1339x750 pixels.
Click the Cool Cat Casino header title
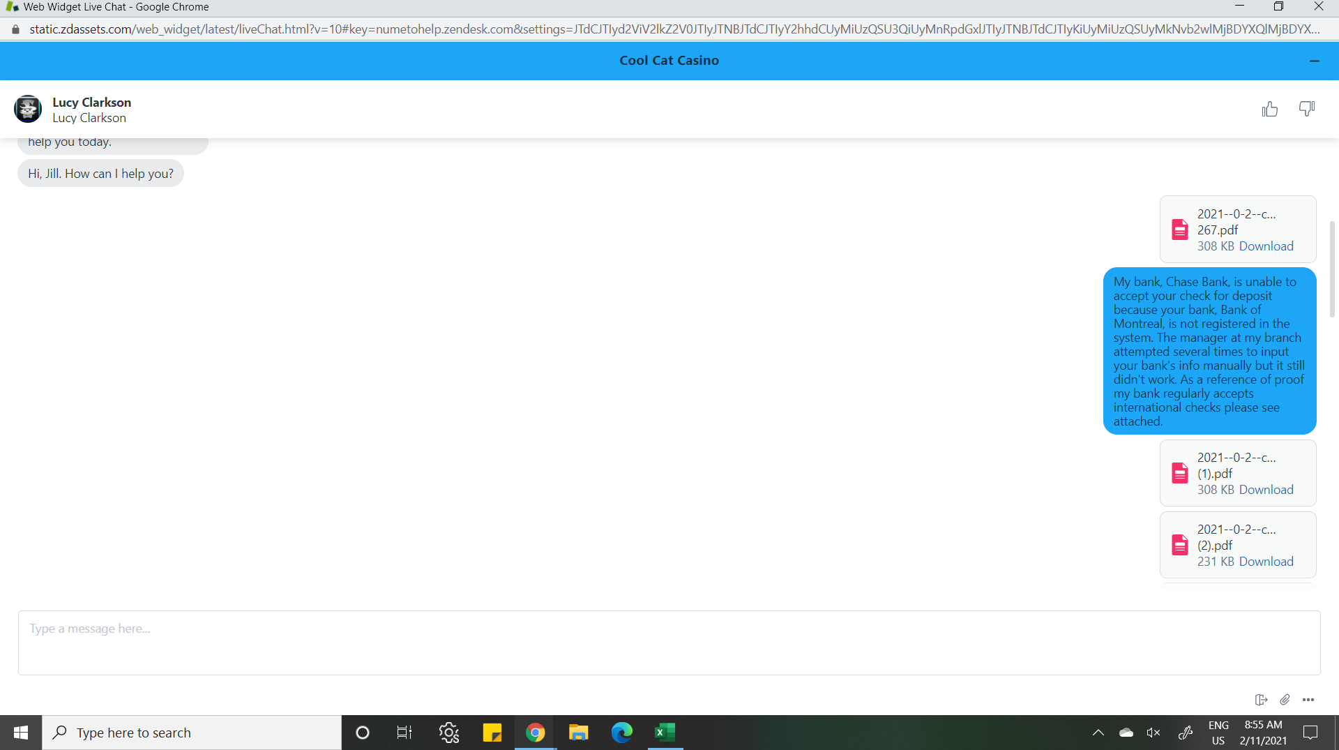(669, 61)
